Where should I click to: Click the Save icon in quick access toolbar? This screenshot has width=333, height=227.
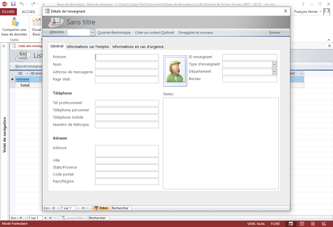[x=13, y=4]
